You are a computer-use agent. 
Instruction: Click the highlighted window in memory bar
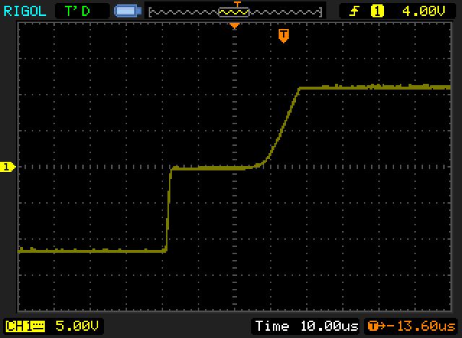click(234, 12)
